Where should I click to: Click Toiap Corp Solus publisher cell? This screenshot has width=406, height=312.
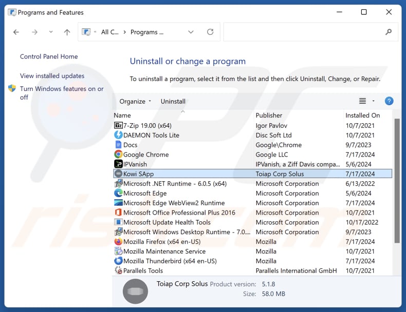click(280, 174)
